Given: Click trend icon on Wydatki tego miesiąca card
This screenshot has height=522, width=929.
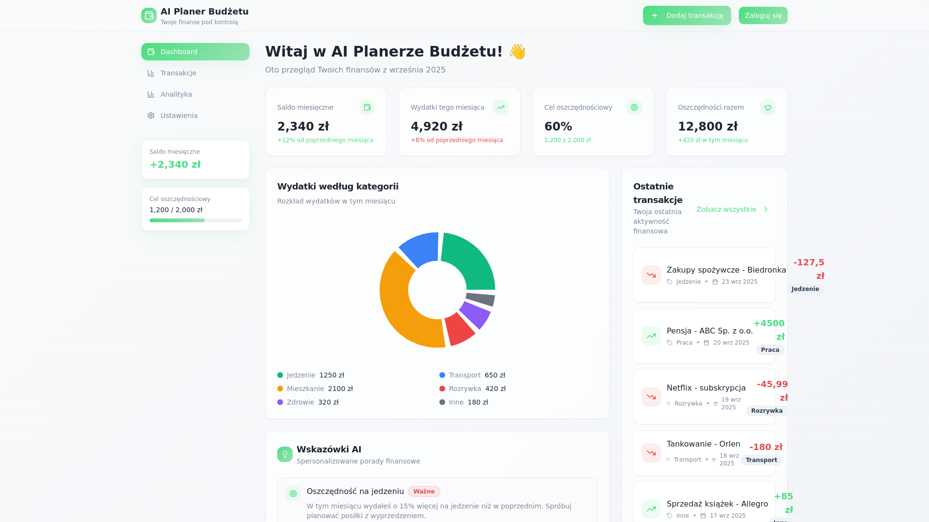Looking at the screenshot, I should (x=501, y=107).
